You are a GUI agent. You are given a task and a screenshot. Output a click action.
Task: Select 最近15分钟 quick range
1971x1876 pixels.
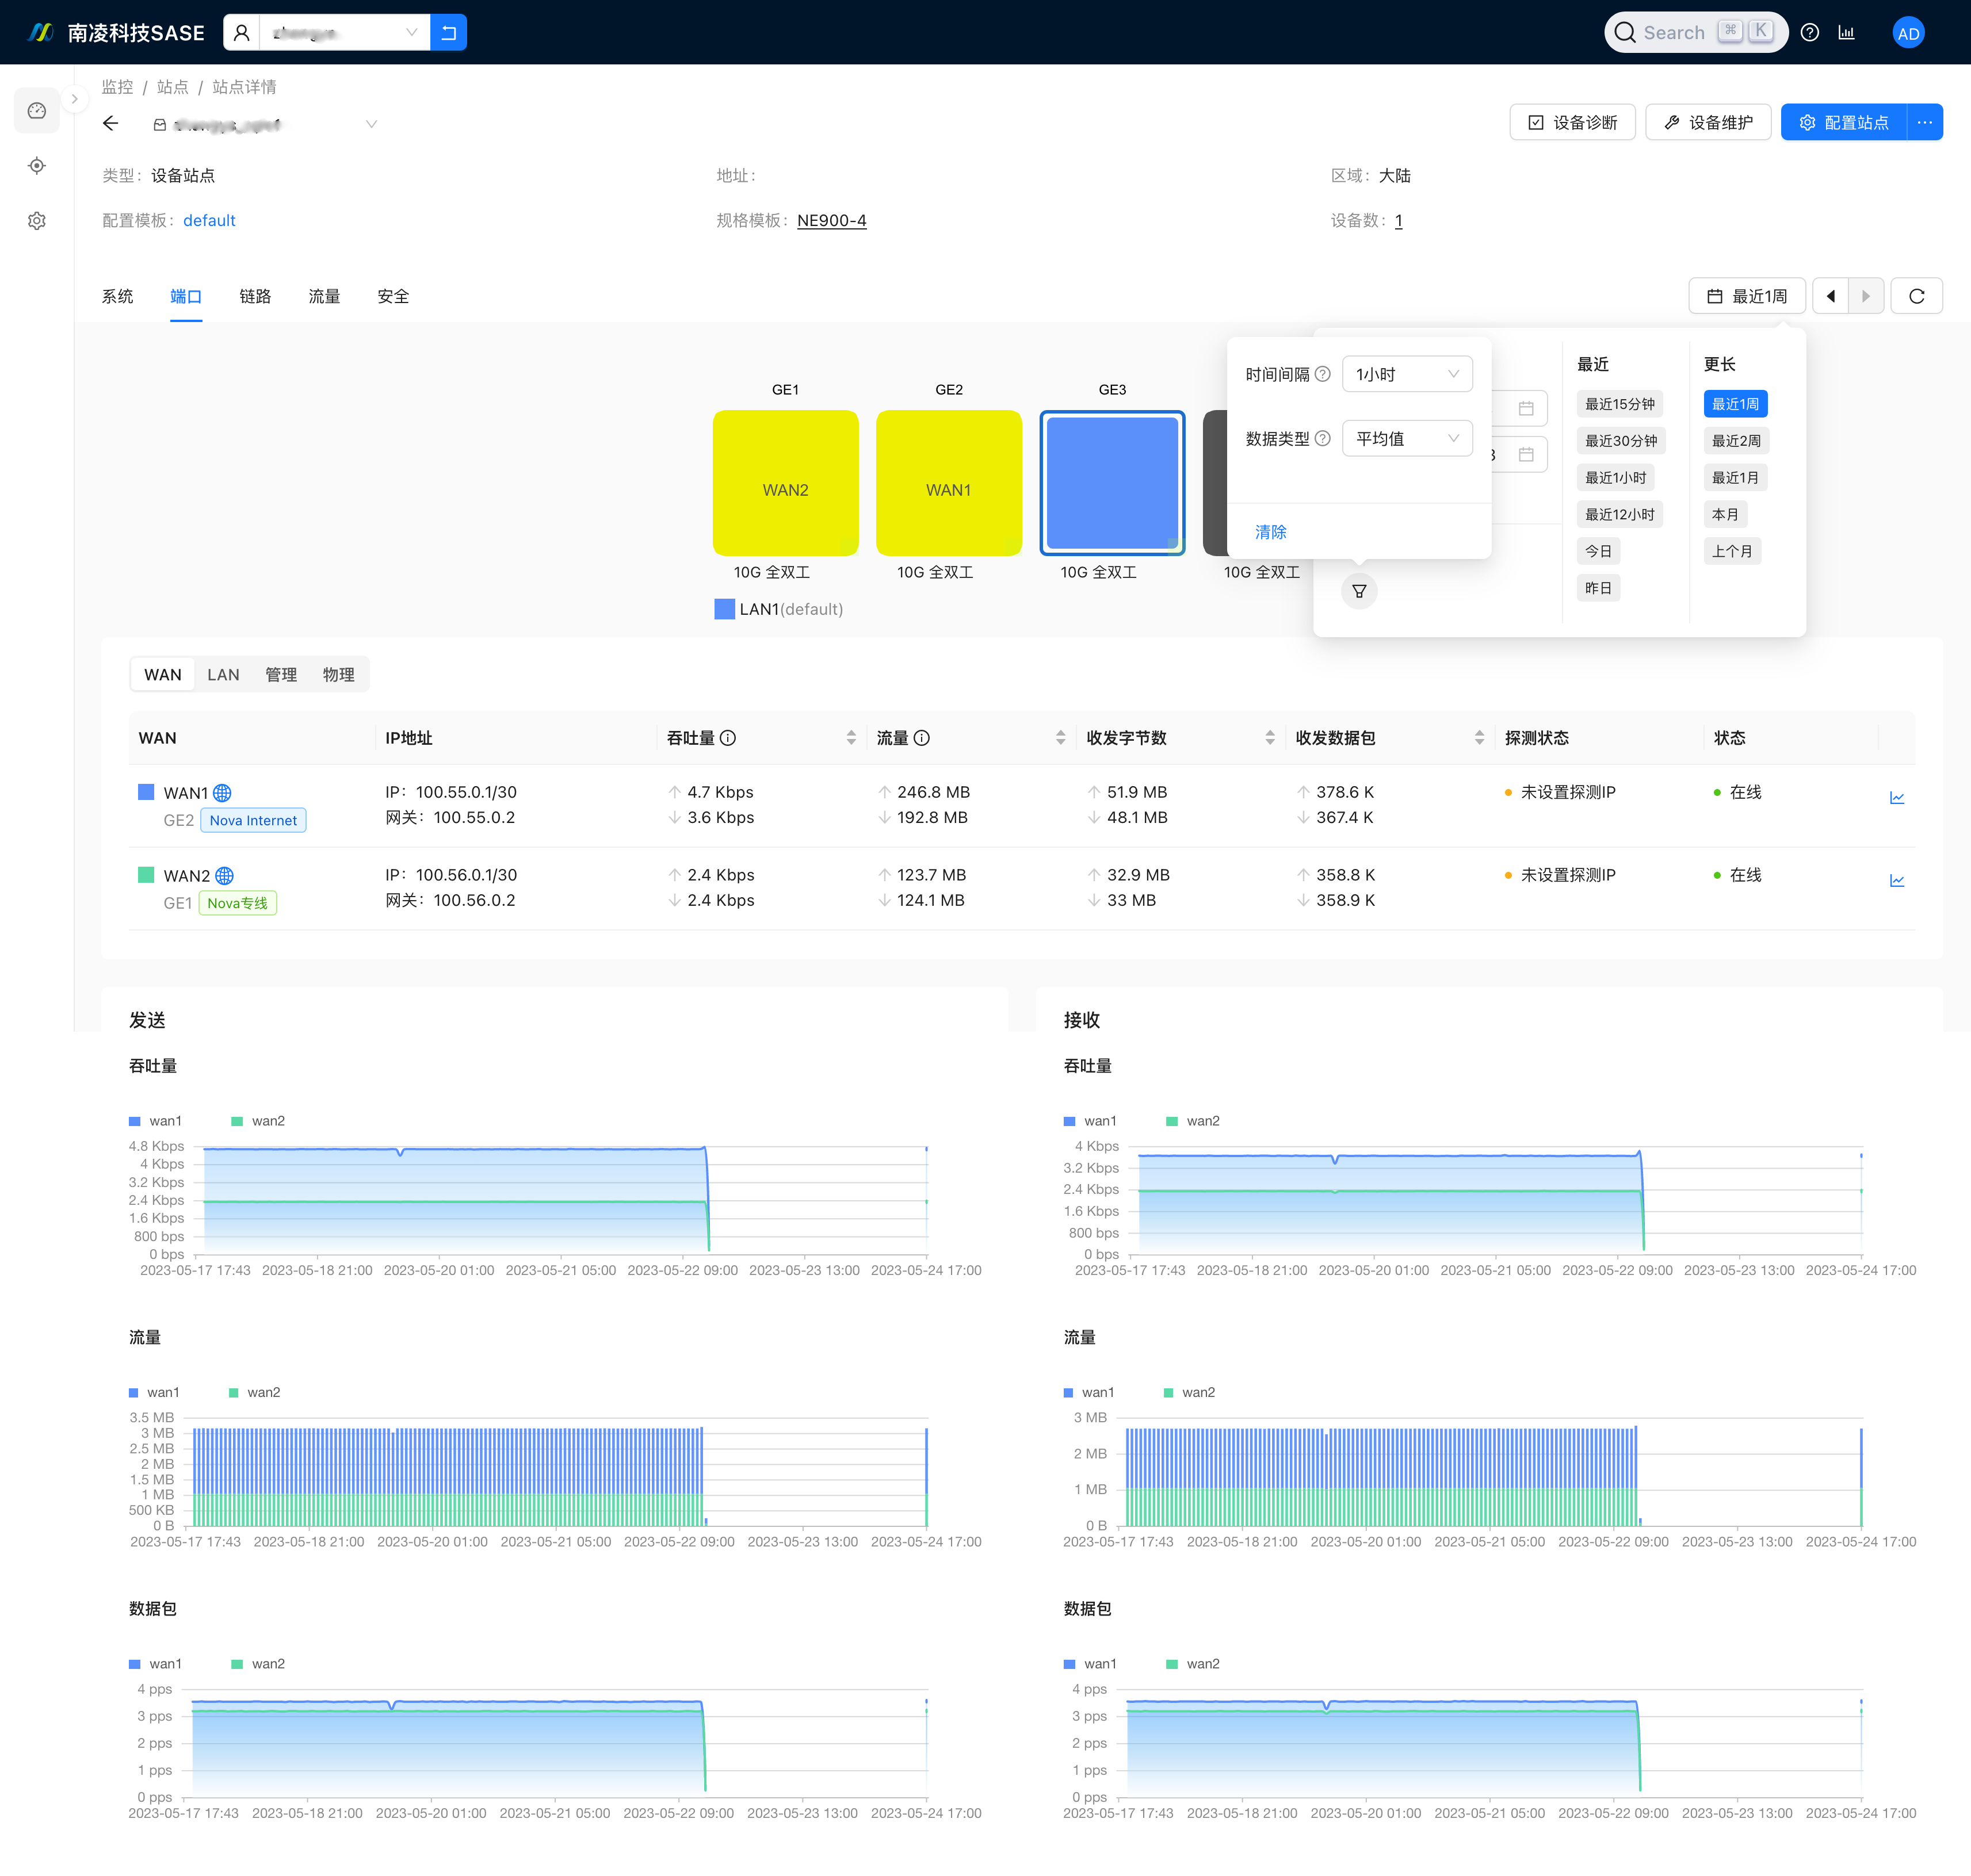coord(1619,404)
